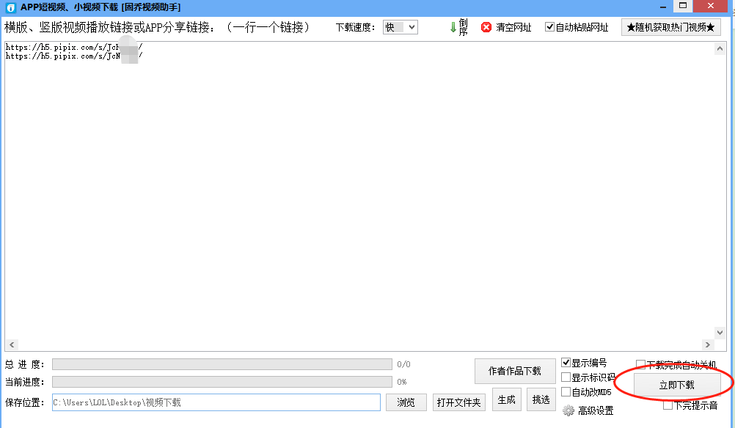Image resolution: width=735 pixels, height=428 pixels.
Task: Start download with 立即下载 button
Action: (x=677, y=385)
